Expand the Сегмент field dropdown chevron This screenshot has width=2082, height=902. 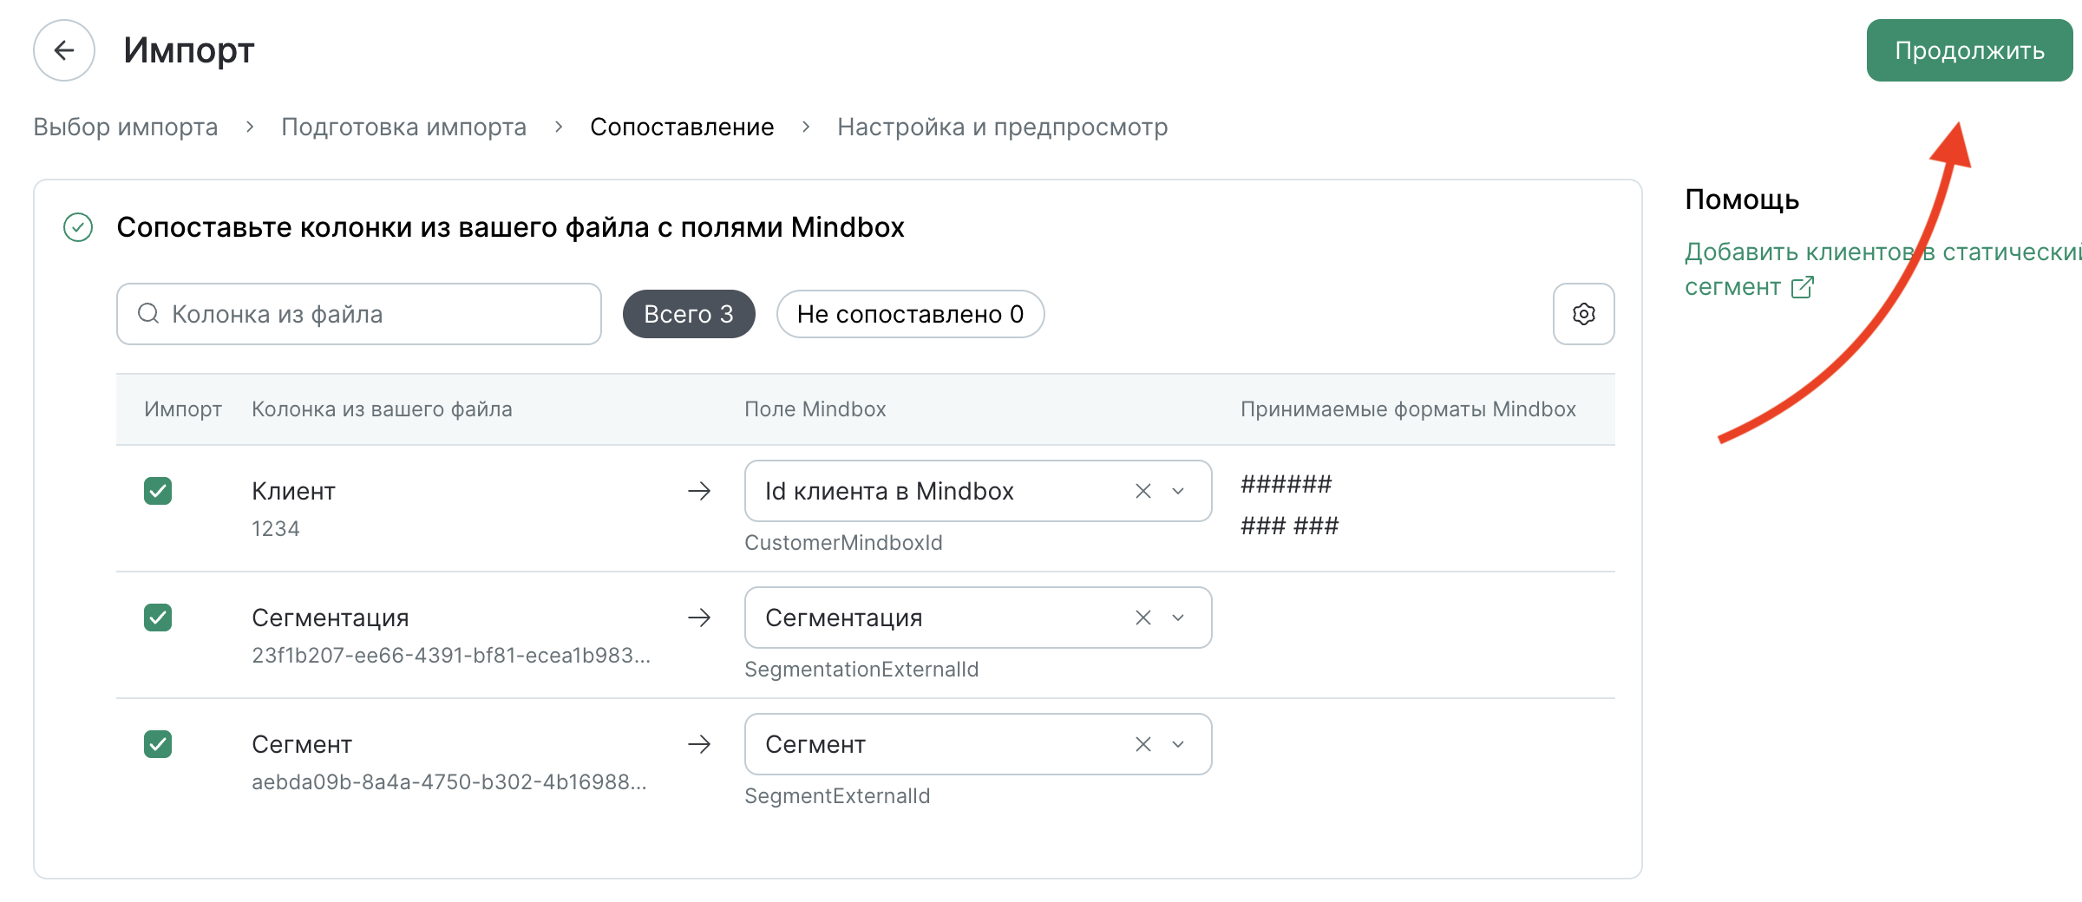tap(1178, 744)
